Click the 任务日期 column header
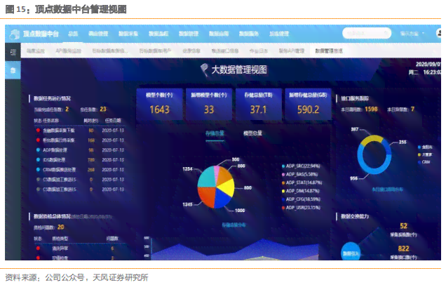The height and width of the screenshot is (285, 446). pyautogui.click(x=113, y=121)
